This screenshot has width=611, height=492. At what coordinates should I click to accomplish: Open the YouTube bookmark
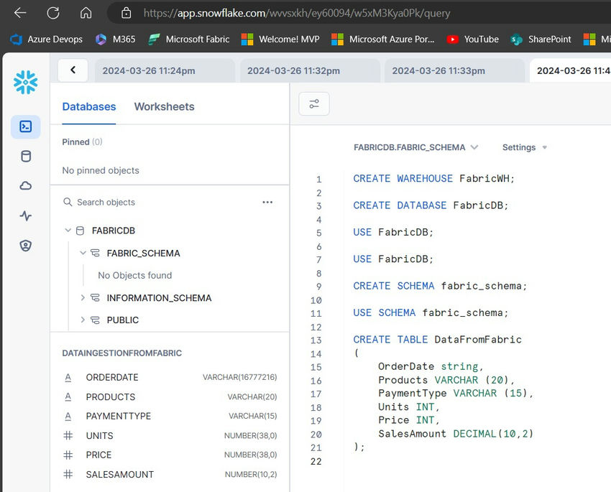(x=473, y=40)
